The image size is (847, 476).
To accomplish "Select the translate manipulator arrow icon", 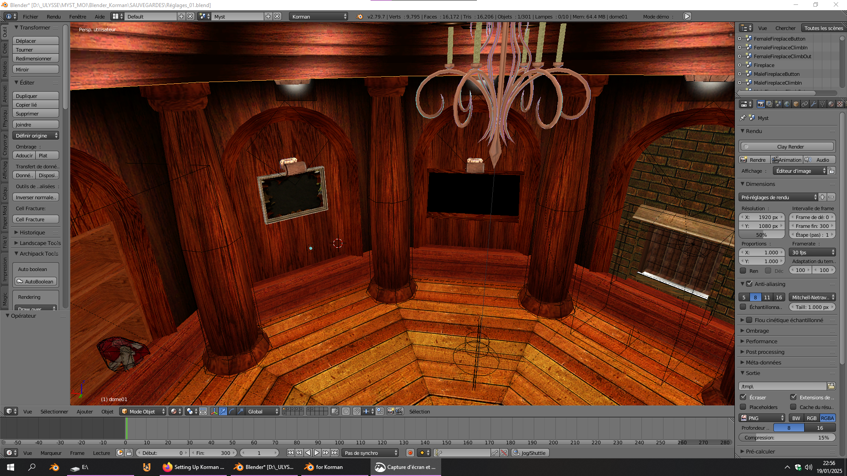I will (x=223, y=411).
